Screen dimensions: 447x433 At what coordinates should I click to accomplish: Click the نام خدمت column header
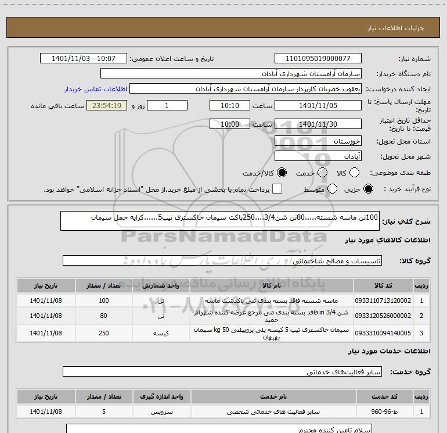[x=273, y=396]
